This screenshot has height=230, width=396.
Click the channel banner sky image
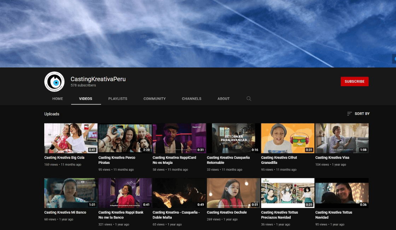pos(198,34)
